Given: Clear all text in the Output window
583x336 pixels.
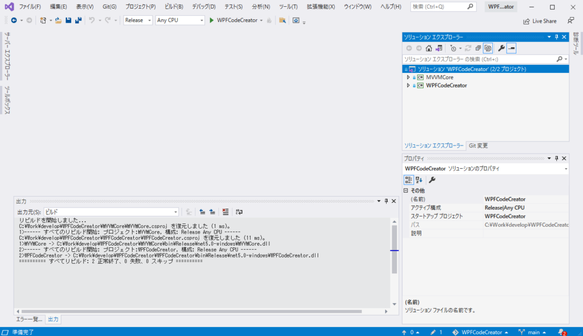Looking at the screenshot, I should 225,212.
